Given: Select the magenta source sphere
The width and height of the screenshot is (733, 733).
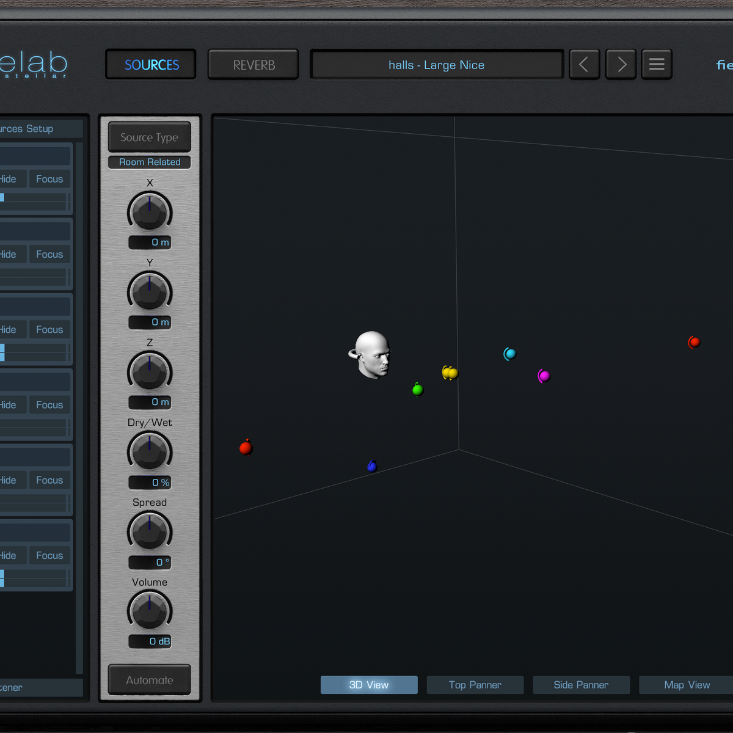Looking at the screenshot, I should (x=544, y=376).
